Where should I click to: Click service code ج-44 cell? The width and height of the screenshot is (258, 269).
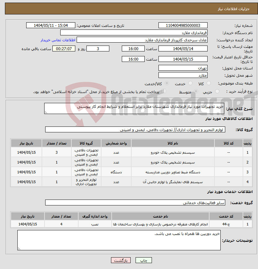226,224
